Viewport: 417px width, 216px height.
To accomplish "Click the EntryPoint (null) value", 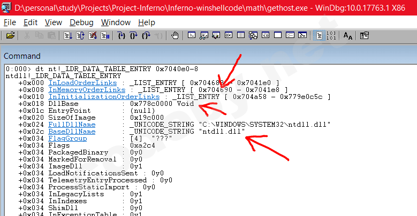I will pos(142,111).
